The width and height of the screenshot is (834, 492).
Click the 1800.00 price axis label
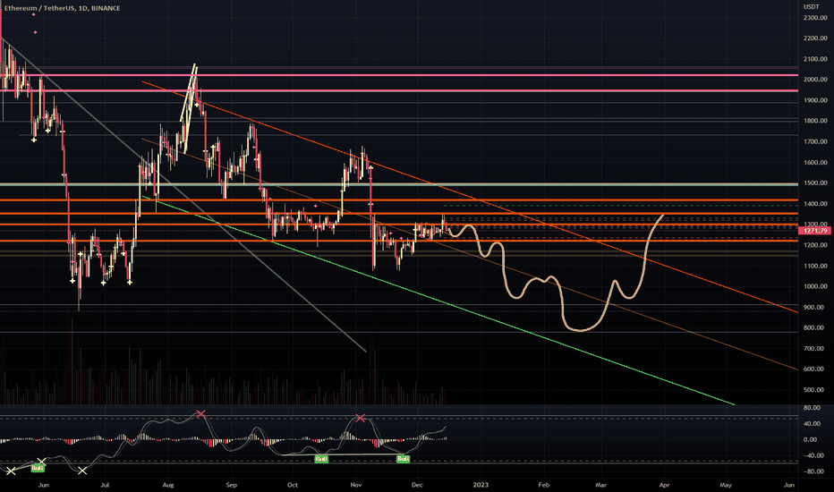(x=815, y=121)
